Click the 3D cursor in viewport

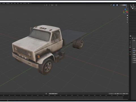57,53
